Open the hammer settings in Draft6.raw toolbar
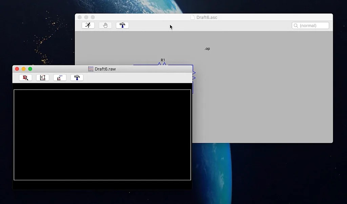Viewport: 347px width, 204px height. click(x=77, y=78)
